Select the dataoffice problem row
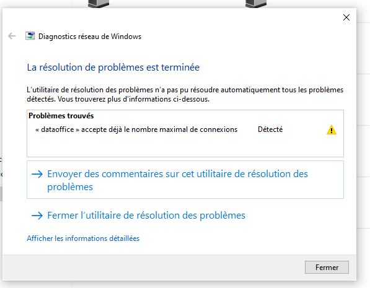This screenshot has width=370, height=288. 185,129
